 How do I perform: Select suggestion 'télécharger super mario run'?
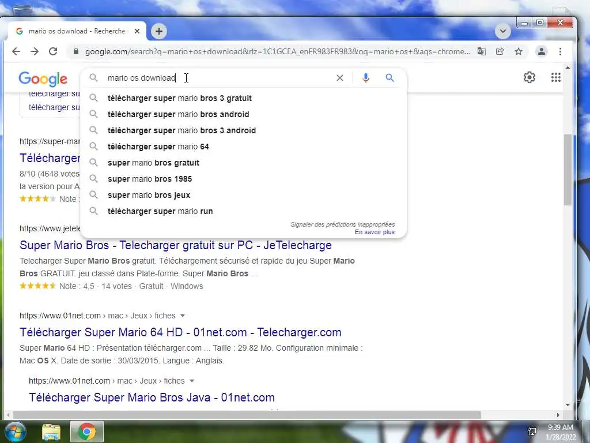[243, 211]
